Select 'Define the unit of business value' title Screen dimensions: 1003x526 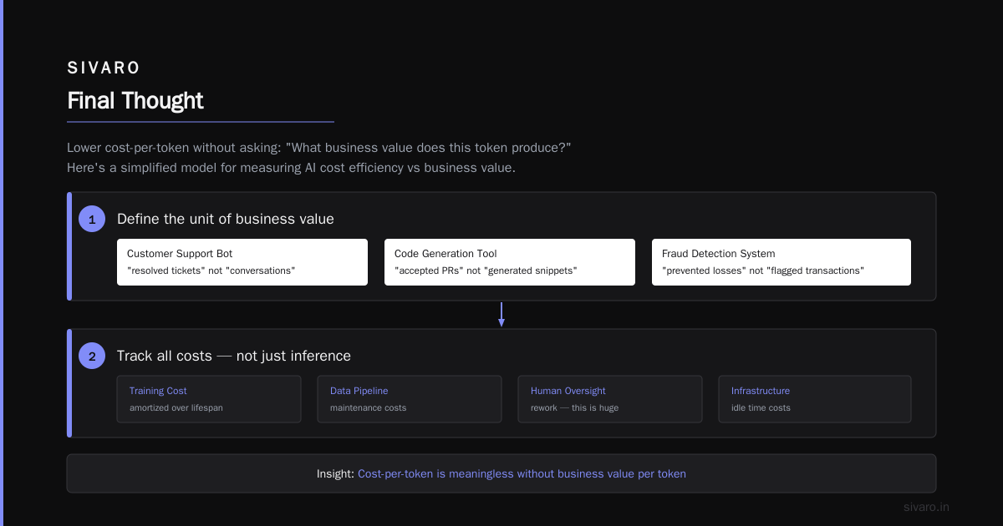click(226, 220)
